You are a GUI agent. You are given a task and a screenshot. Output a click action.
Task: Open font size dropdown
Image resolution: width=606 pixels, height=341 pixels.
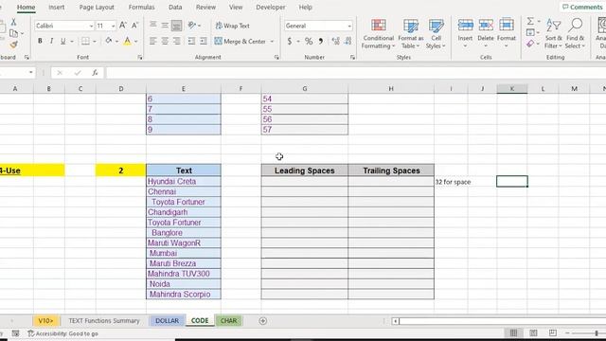[113, 26]
